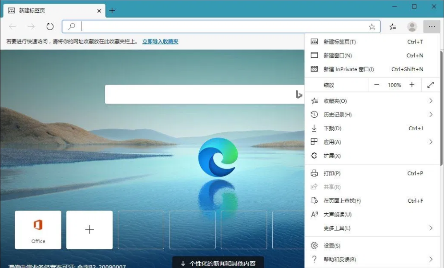Viewport: 444px width, 268px height.
Task: Select 新建 InPrivate 窗口 menu item
Action: 348,69
